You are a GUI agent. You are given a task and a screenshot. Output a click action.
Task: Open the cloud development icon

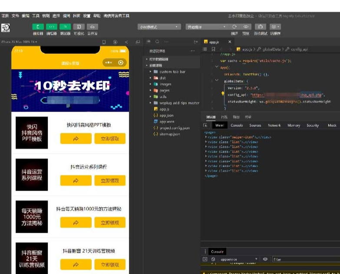point(92,26)
